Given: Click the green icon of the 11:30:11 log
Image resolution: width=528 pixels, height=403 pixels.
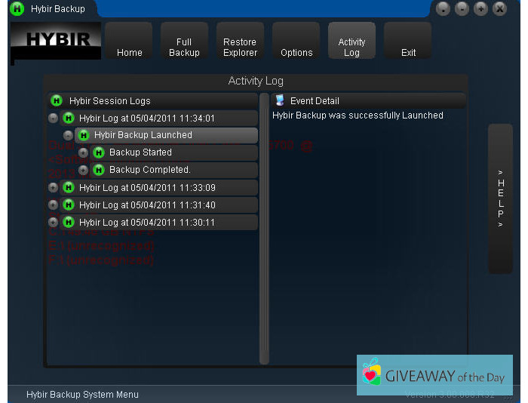Looking at the screenshot, I should tap(69, 223).
